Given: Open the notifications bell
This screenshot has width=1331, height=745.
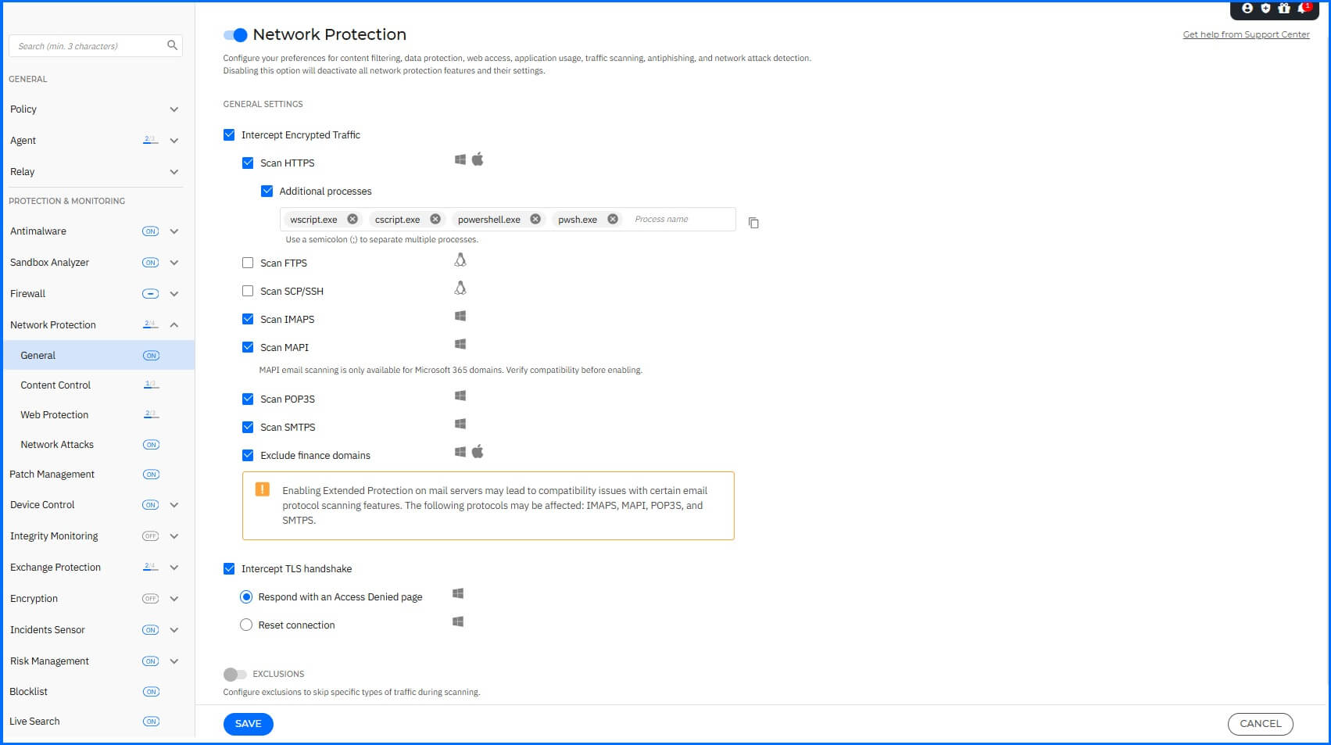Looking at the screenshot, I should (x=1303, y=9).
